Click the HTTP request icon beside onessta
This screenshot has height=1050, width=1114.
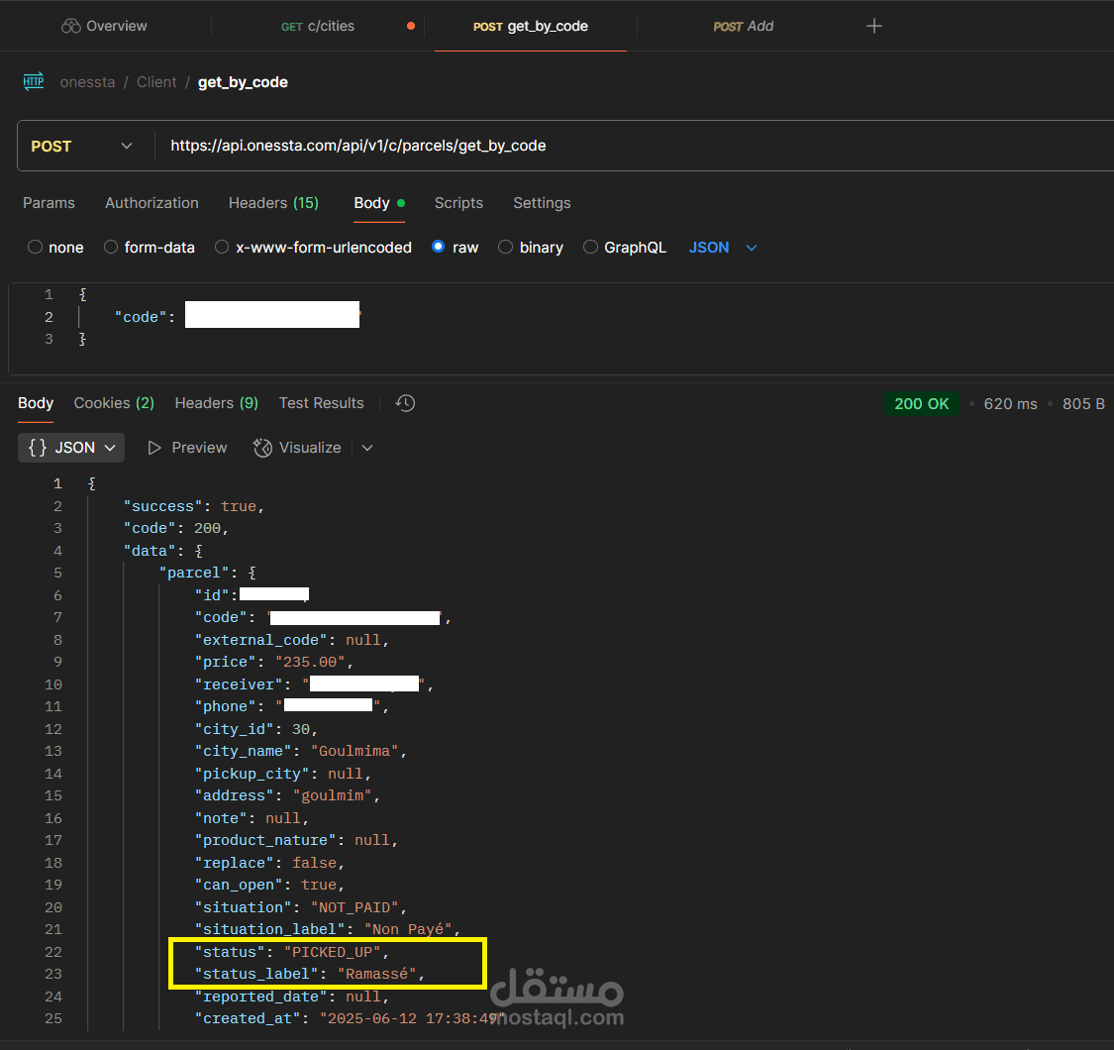click(34, 82)
